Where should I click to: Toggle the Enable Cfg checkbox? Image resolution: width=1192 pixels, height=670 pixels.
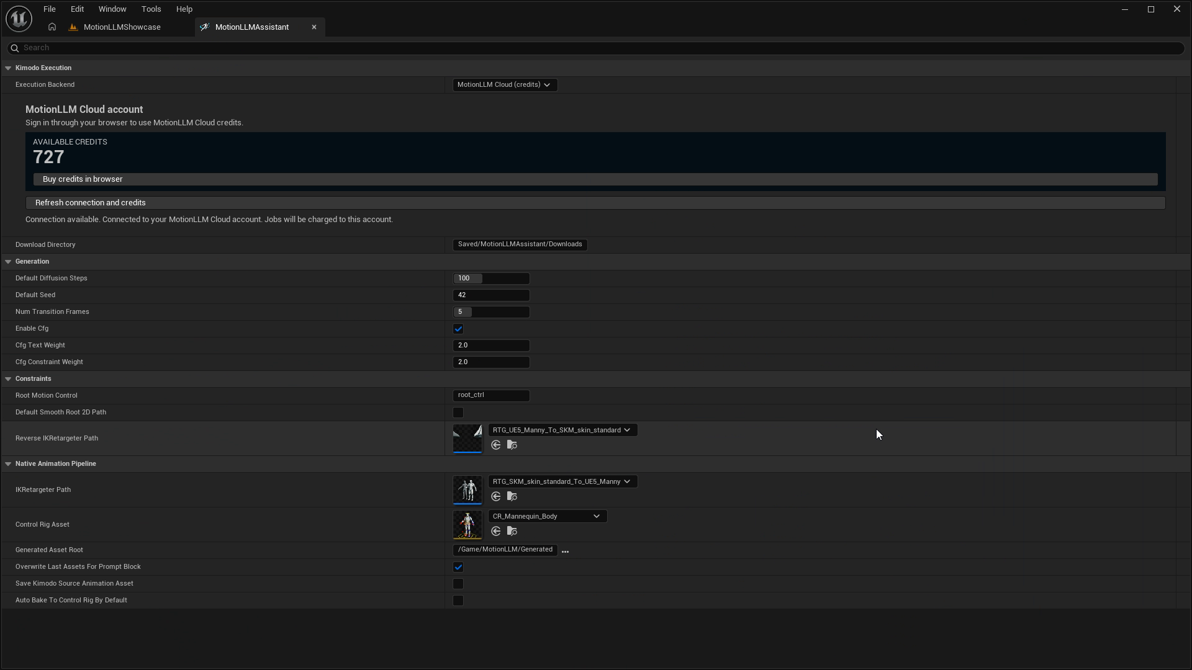pos(458,329)
